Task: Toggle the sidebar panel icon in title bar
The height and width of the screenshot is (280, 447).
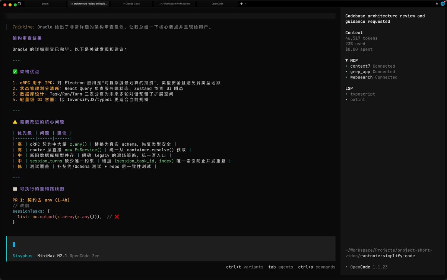Action: pos(19,4)
